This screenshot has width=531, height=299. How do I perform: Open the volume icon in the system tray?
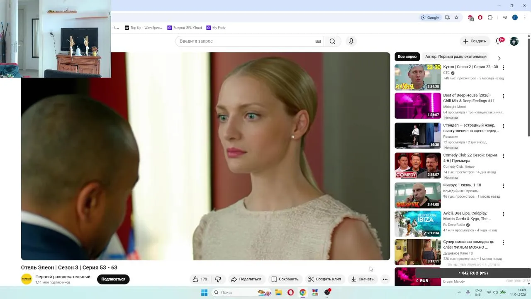click(495, 292)
